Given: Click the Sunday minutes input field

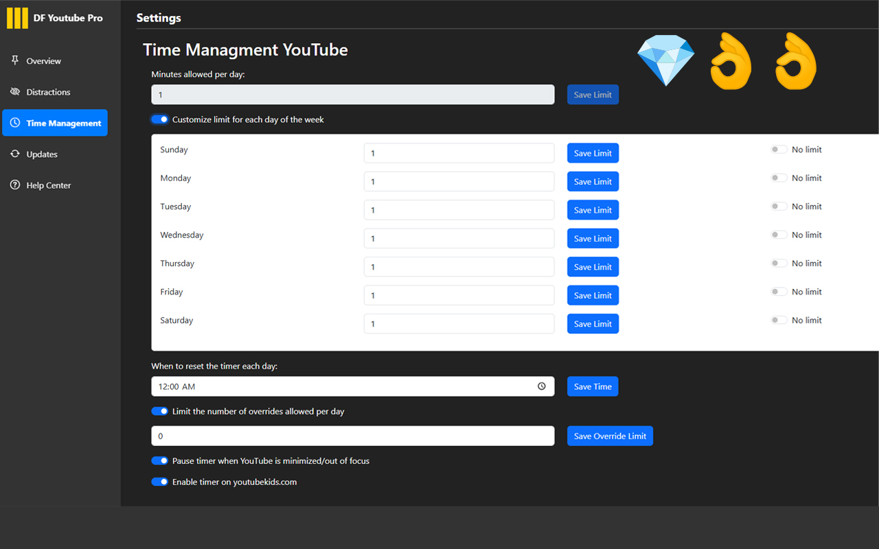Looking at the screenshot, I should pyautogui.click(x=459, y=153).
